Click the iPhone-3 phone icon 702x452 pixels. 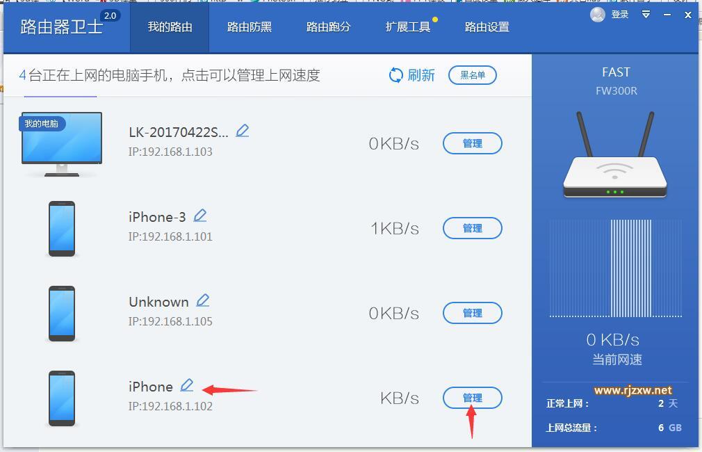click(x=62, y=229)
